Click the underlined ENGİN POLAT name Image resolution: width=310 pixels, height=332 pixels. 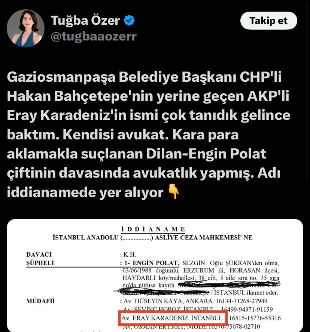click(x=156, y=263)
